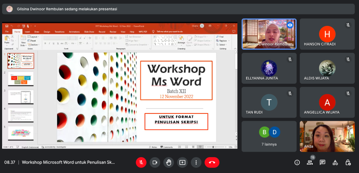This screenshot has width=359, height=173.
Task: Select slide 5 Thank You thumbnail
Action: [x=21, y=133]
